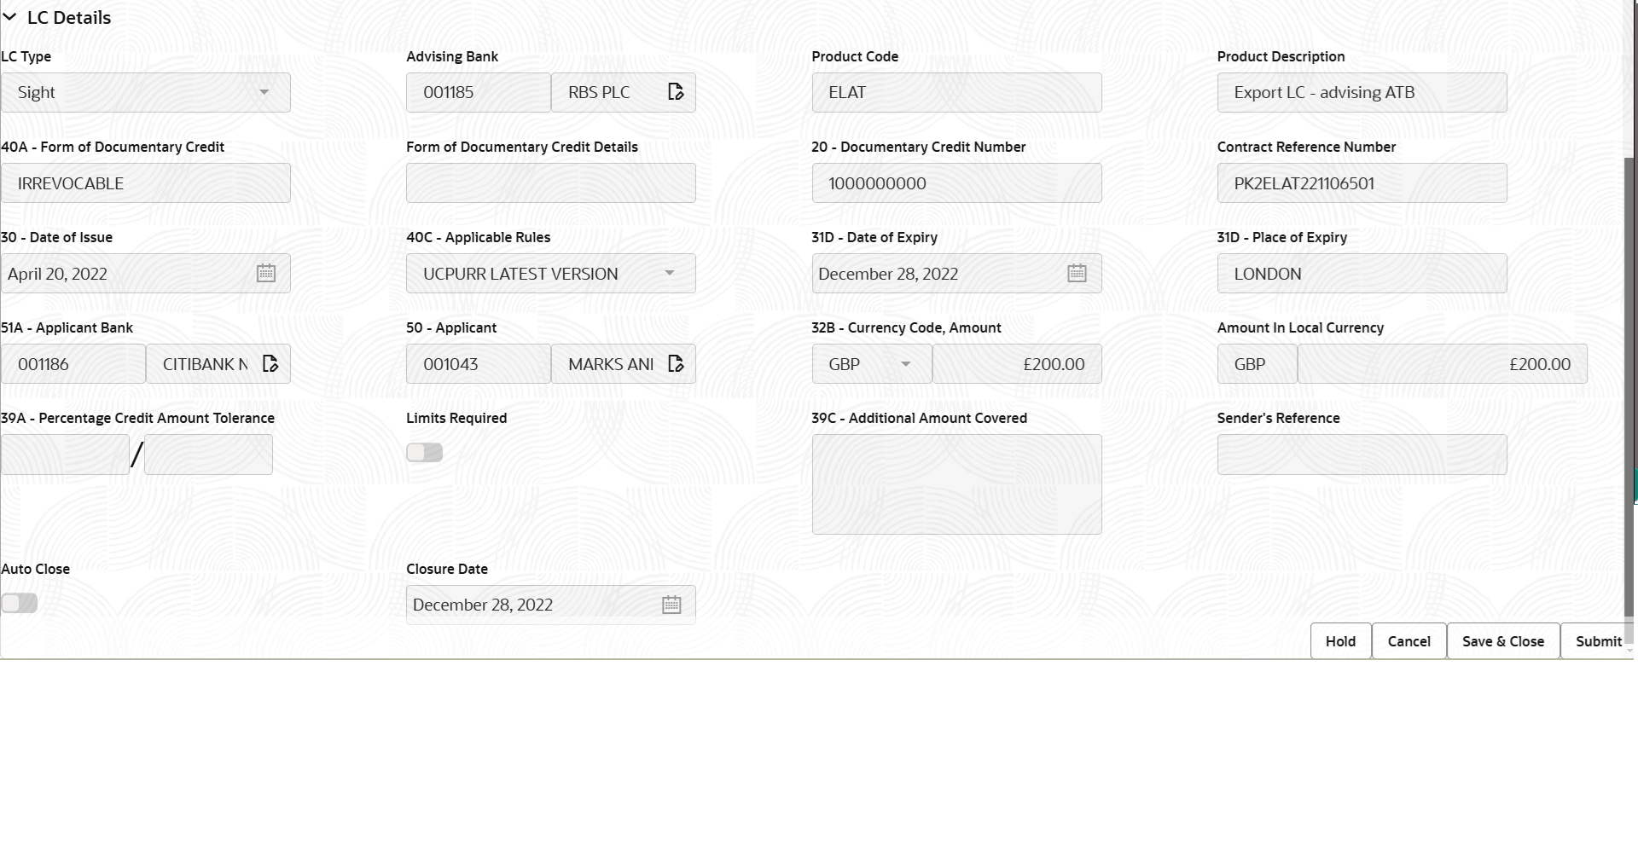Click the Save & Close button
1638x857 pixels.
(1503, 640)
